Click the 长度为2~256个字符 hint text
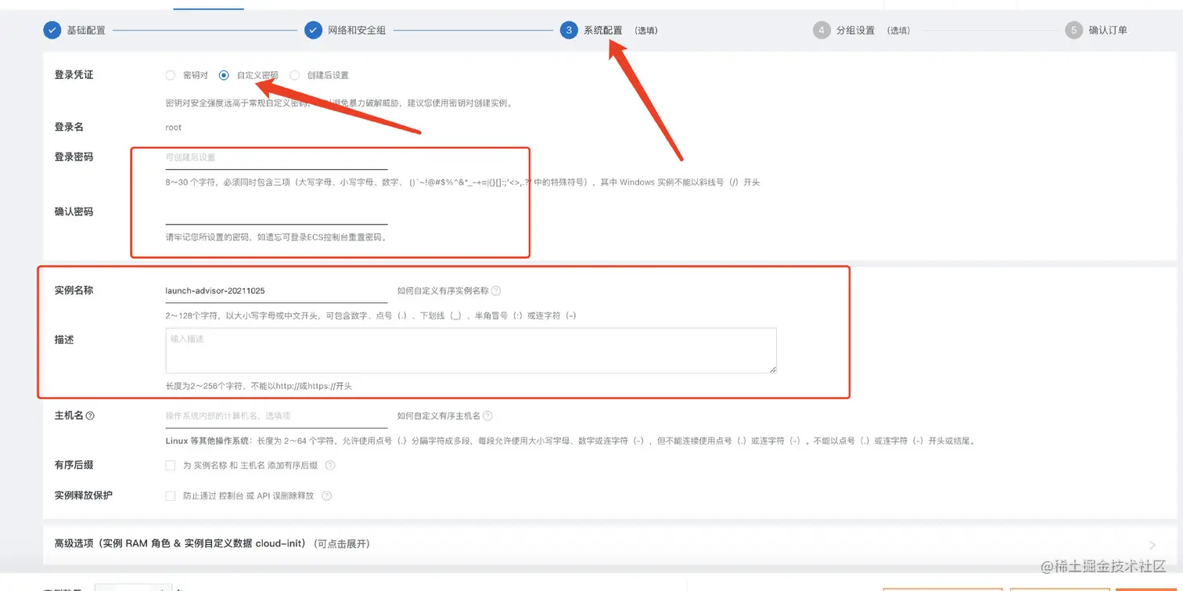Viewport: 1183px width, 591px height. coord(259,386)
